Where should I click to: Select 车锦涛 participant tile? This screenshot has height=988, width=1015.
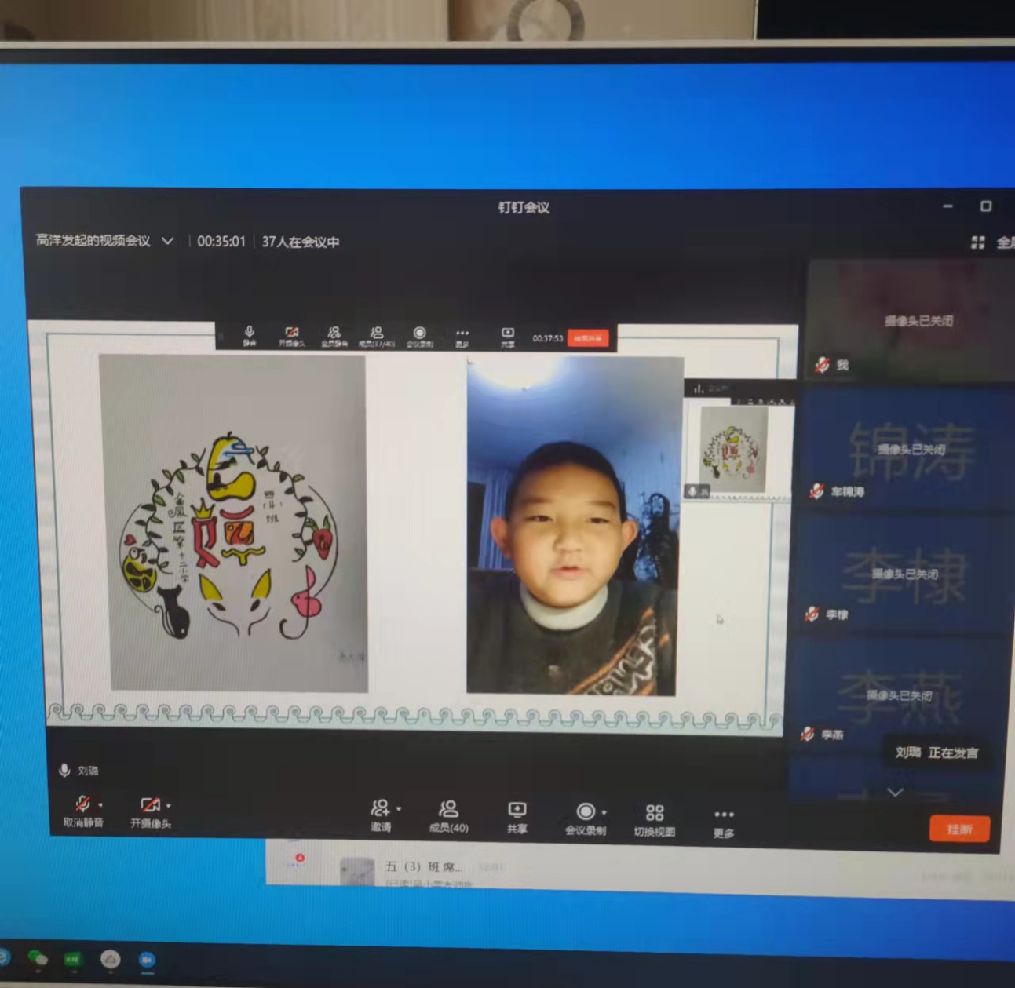point(903,451)
